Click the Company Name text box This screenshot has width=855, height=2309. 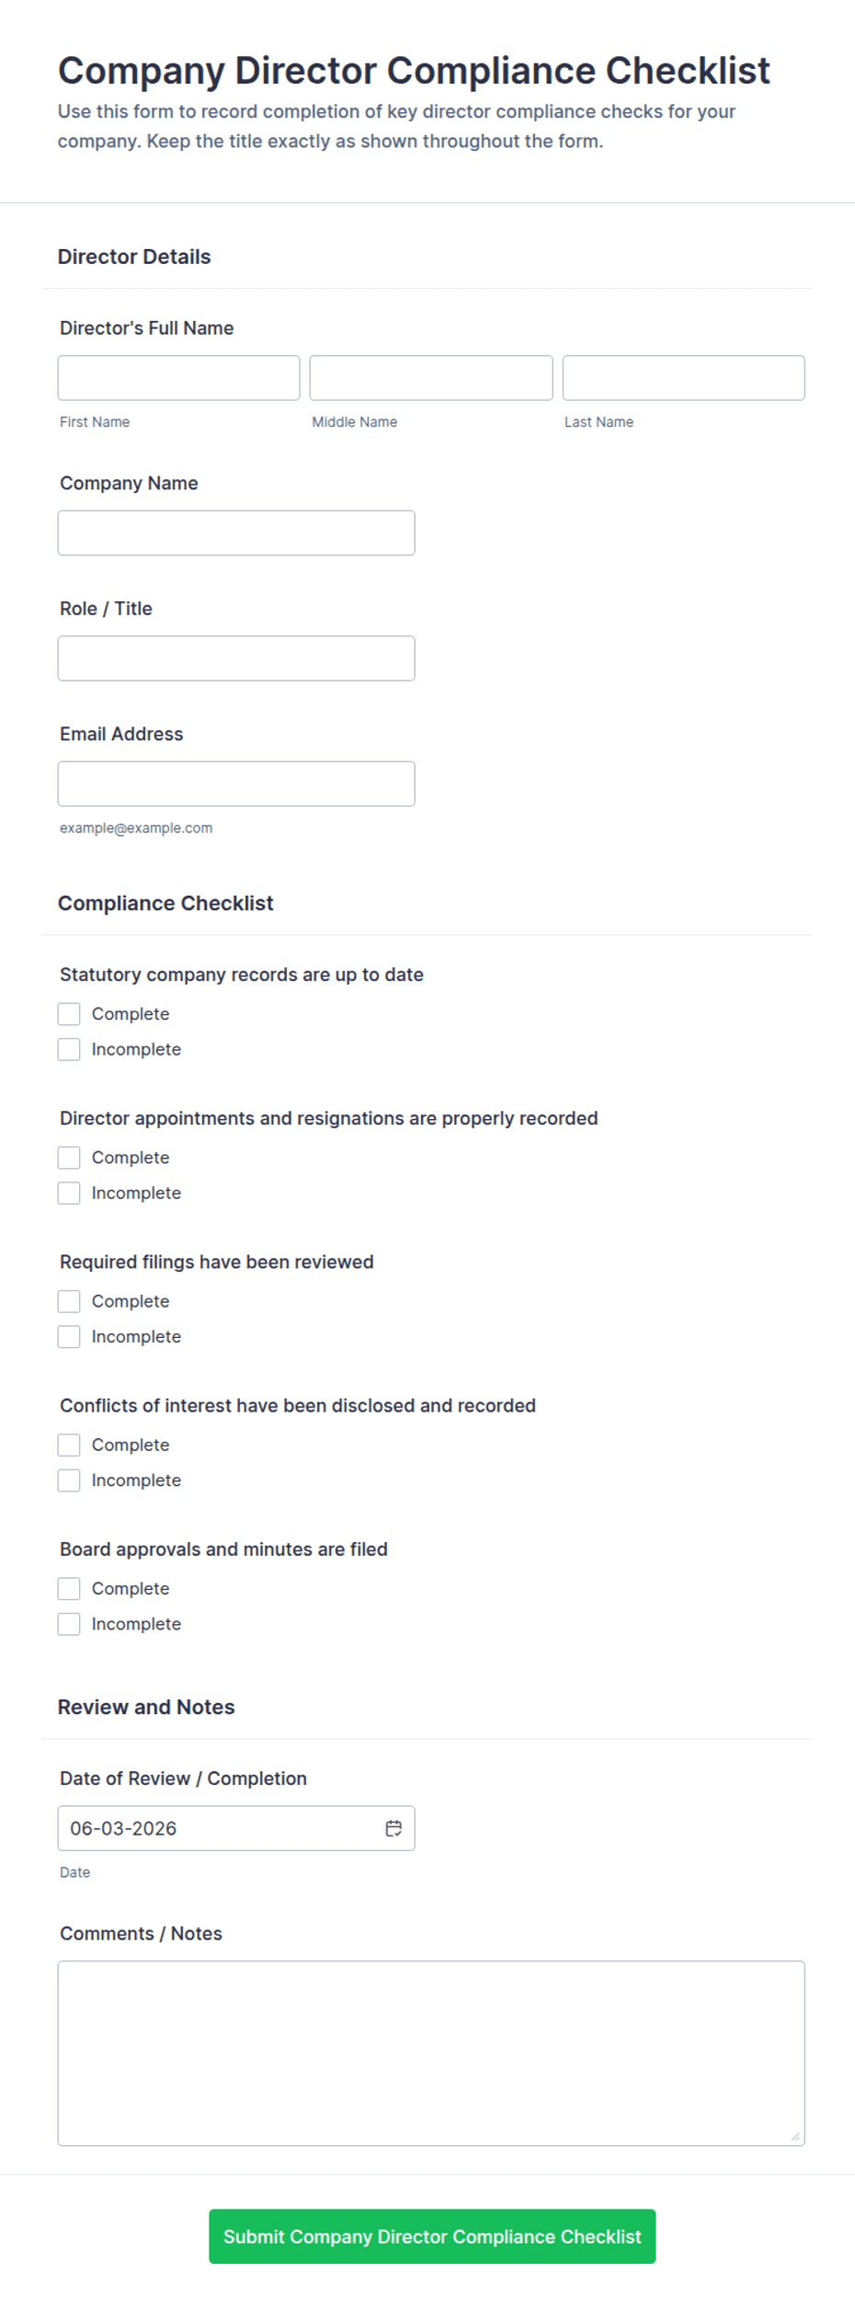pos(236,533)
